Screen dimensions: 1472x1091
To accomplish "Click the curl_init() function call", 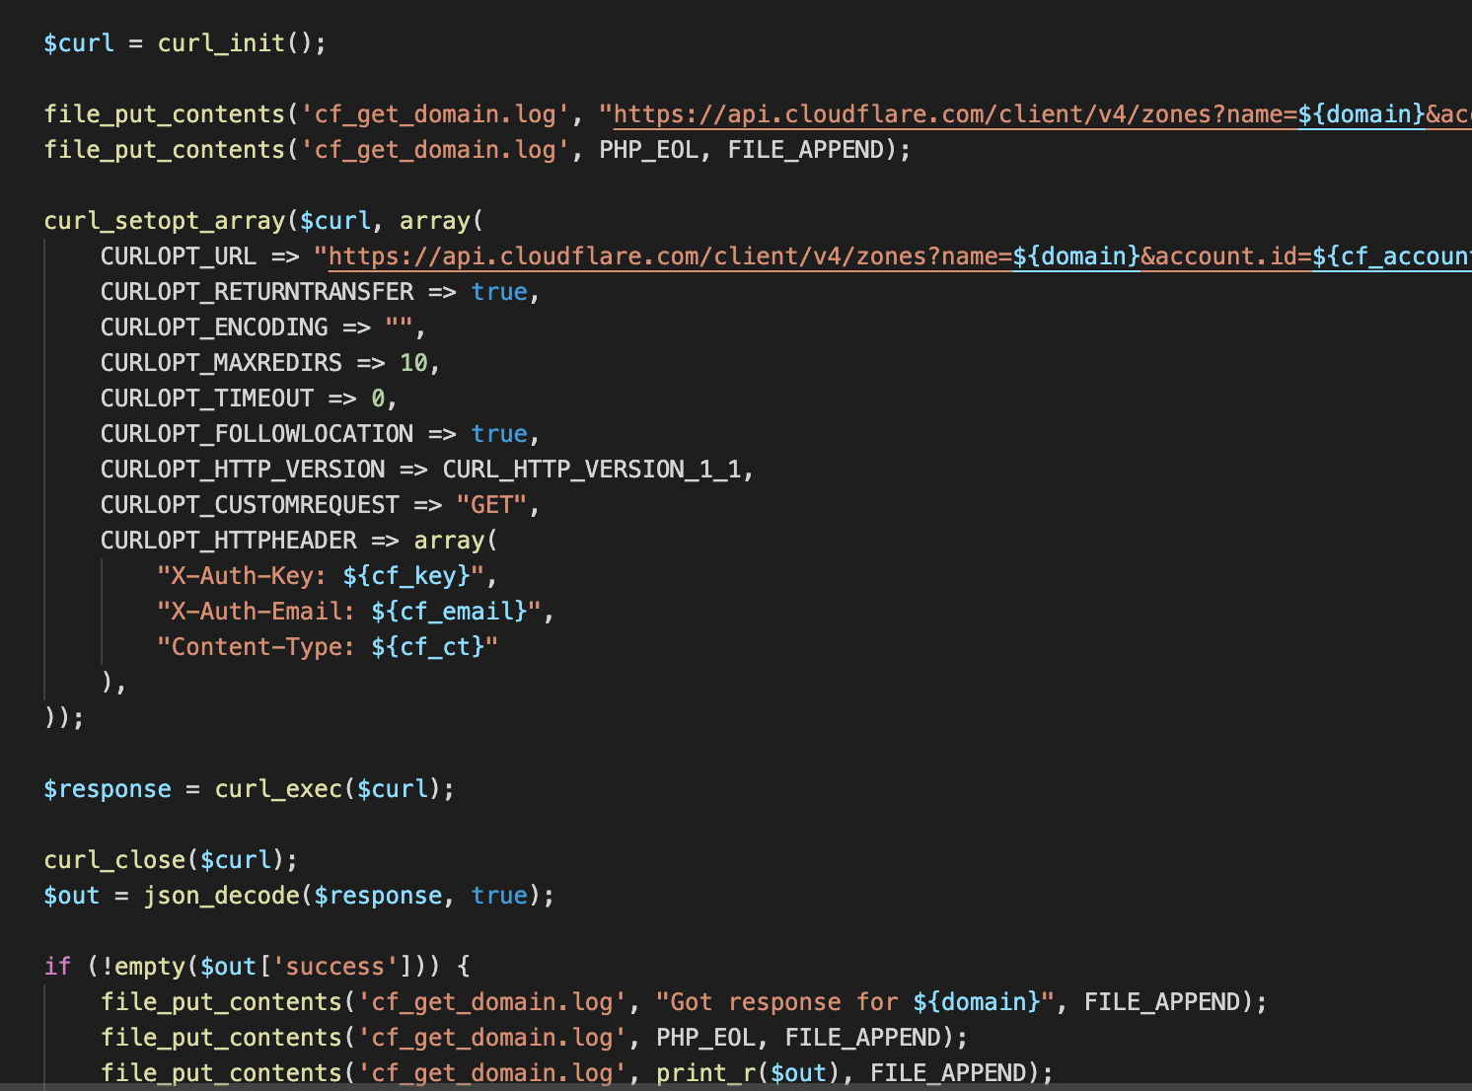I will click(x=235, y=43).
